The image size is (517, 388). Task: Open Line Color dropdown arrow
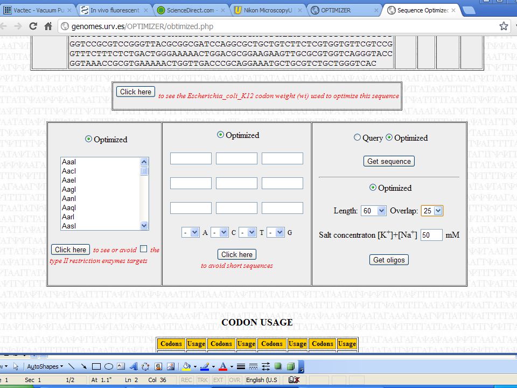(213, 366)
